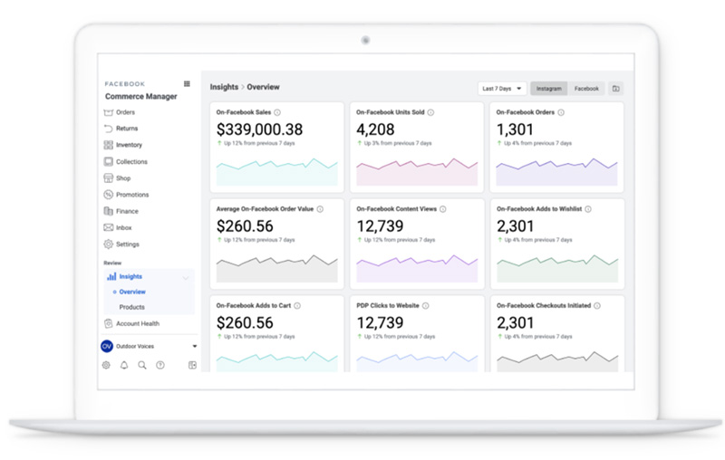The height and width of the screenshot is (460, 725).
Task: Select Overview under Insights
Action: point(132,292)
